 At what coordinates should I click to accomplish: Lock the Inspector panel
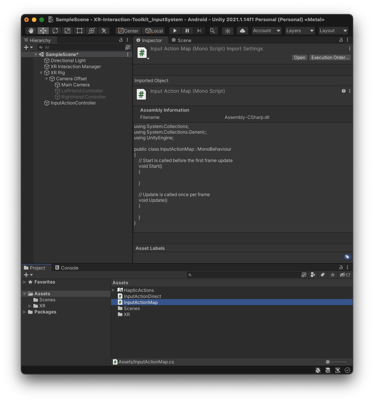point(341,40)
